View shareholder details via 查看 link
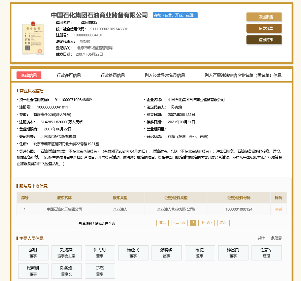This screenshot has height=281, width=301. tap(278, 209)
